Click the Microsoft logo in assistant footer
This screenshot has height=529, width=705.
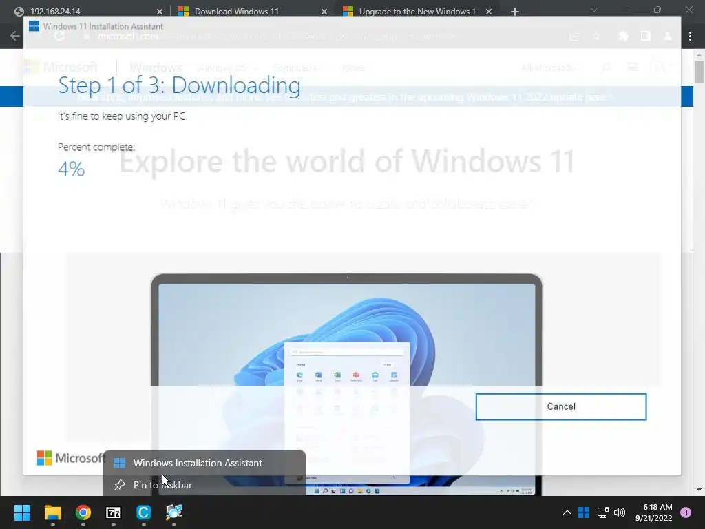click(71, 458)
